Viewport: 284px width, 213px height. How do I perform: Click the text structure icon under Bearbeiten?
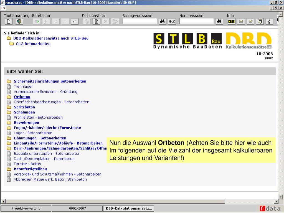tap(46, 22)
